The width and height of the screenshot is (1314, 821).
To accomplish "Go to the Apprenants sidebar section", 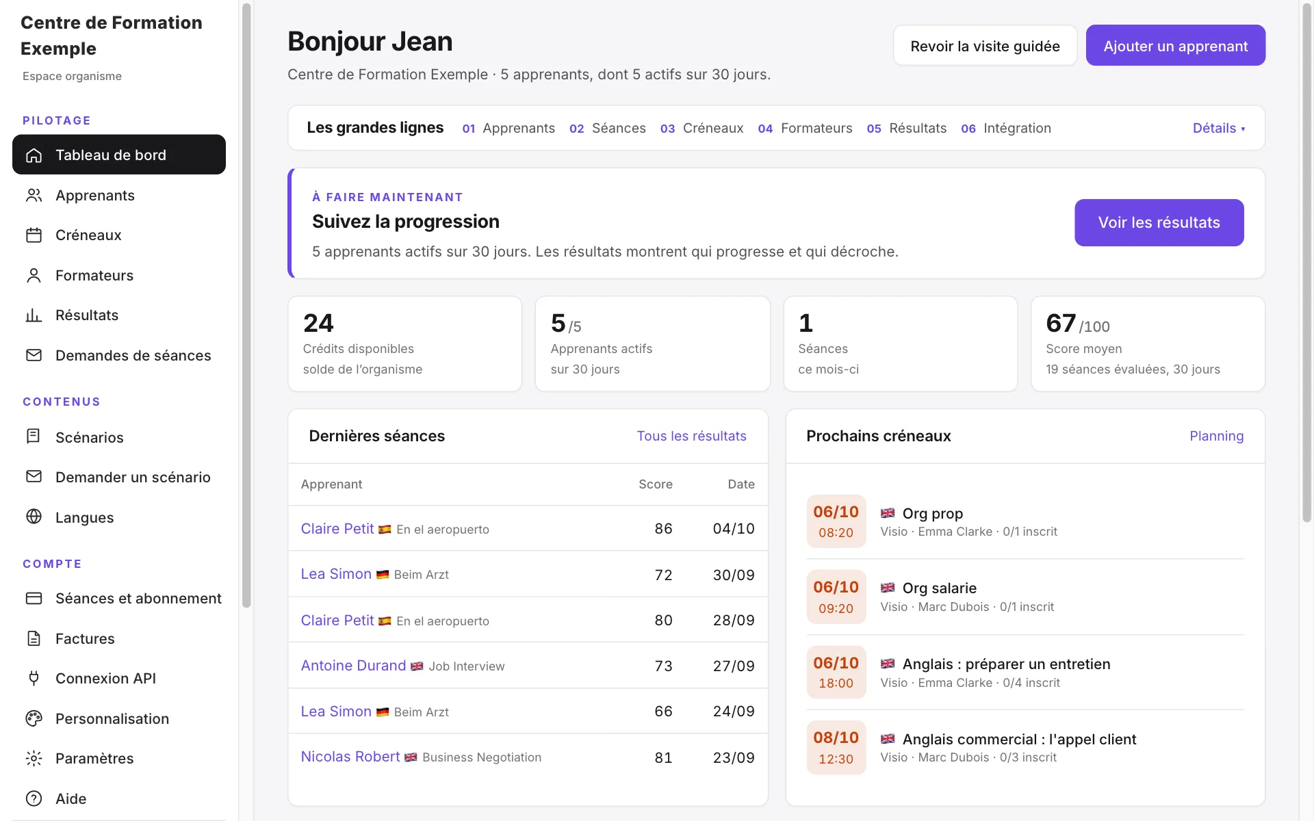I will click(x=119, y=195).
